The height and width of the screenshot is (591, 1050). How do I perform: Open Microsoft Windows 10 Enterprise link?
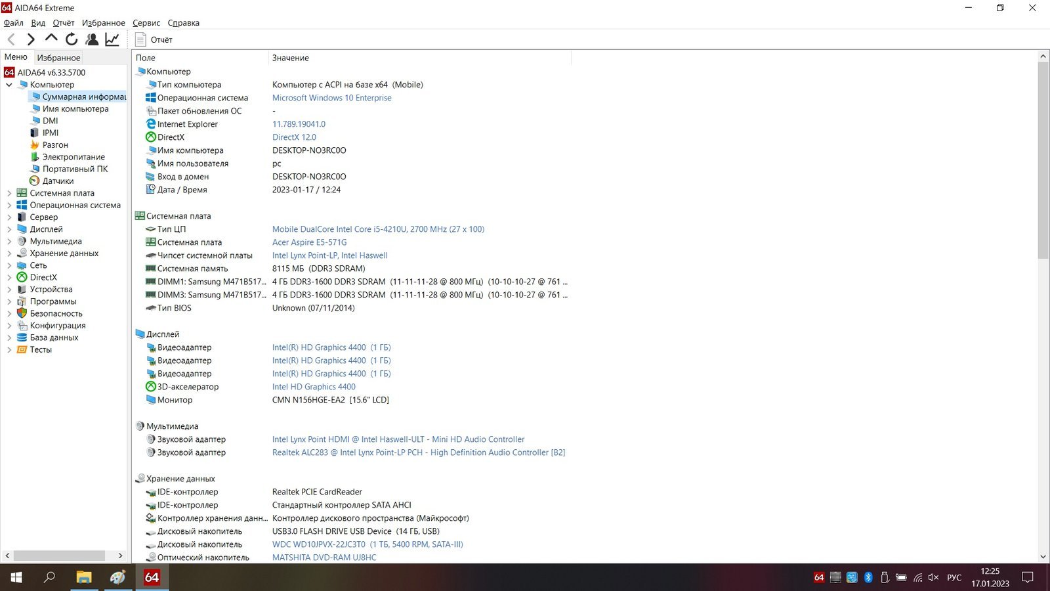click(331, 98)
